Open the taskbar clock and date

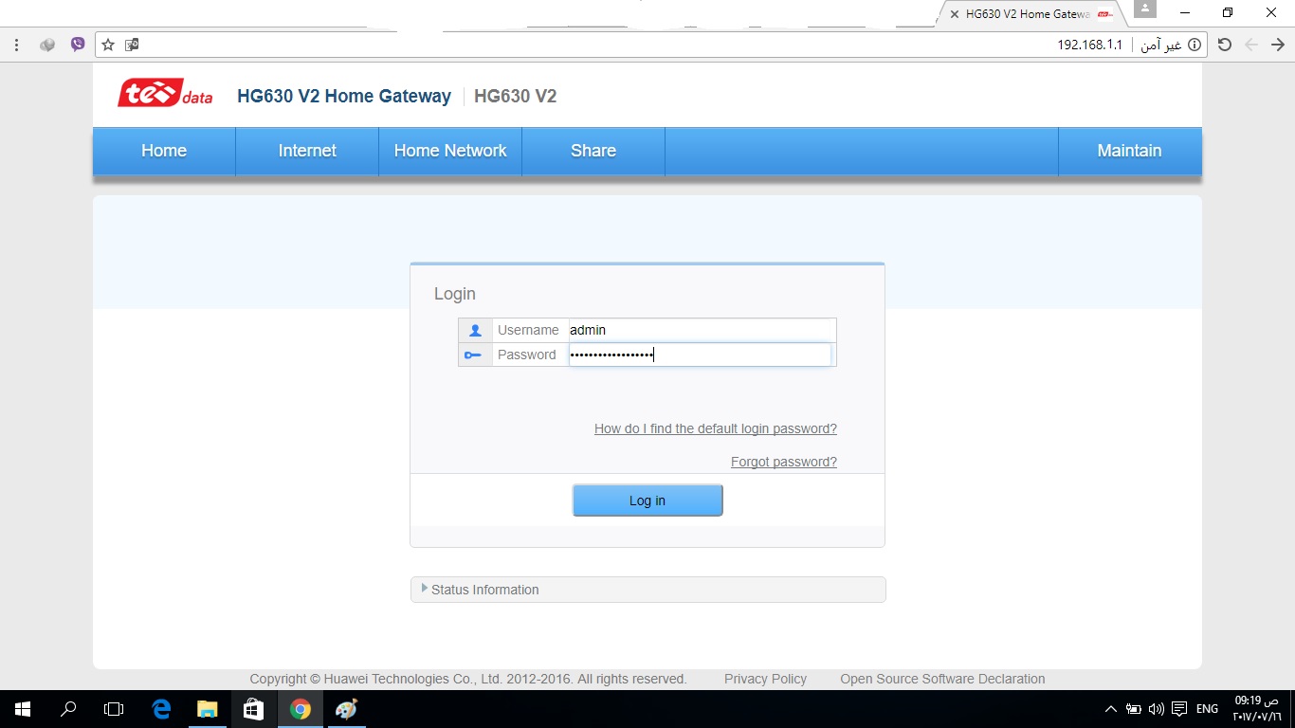click(x=1255, y=709)
